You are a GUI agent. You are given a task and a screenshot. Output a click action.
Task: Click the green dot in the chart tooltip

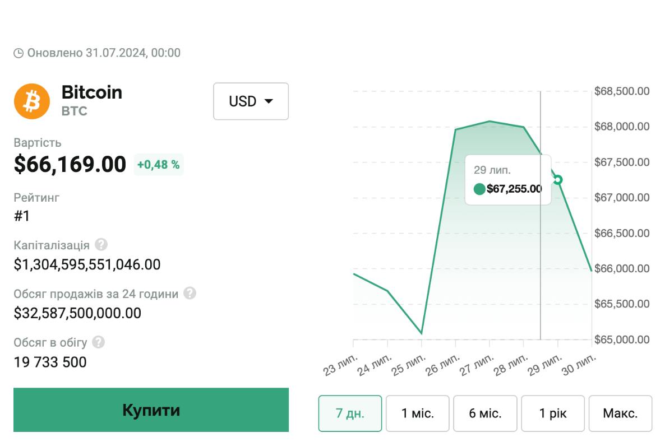pyautogui.click(x=479, y=189)
